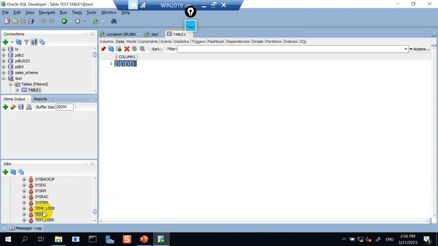438x246 pixels.
Task: Save Dbms Output with floppy disk icon
Action: click(21, 107)
